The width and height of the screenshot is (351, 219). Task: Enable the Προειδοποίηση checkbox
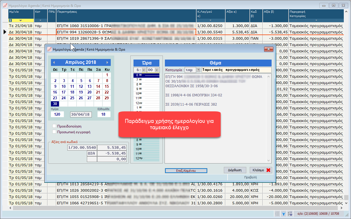pos(54,126)
